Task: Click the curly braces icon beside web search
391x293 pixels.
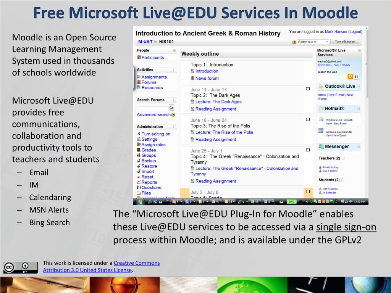Action: [x=357, y=77]
